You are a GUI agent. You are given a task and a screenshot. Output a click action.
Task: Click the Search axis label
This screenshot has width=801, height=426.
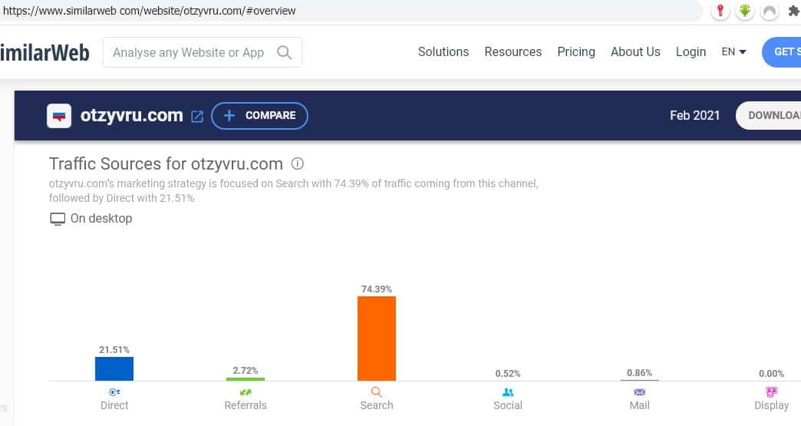tap(377, 405)
